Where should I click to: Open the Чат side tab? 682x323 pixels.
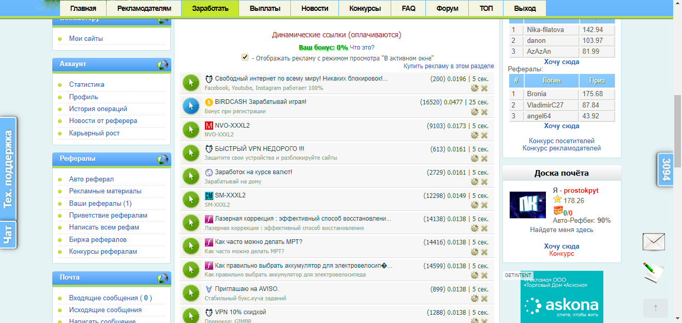[8, 235]
